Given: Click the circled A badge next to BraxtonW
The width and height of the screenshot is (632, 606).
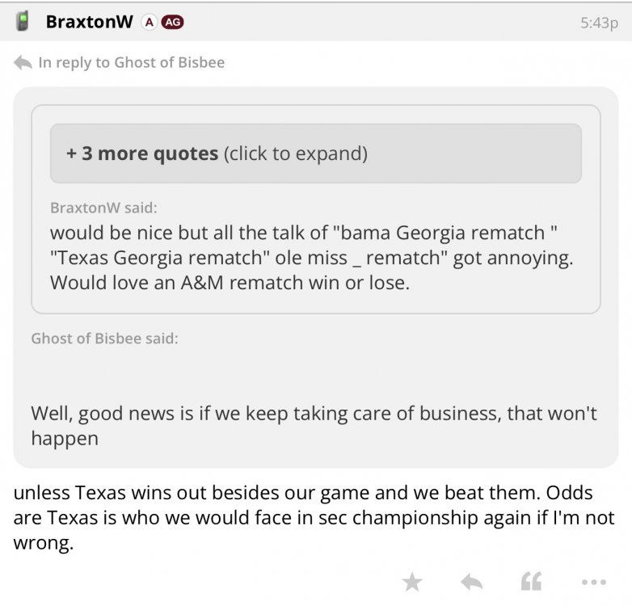Looking at the screenshot, I should pyautogui.click(x=149, y=23).
